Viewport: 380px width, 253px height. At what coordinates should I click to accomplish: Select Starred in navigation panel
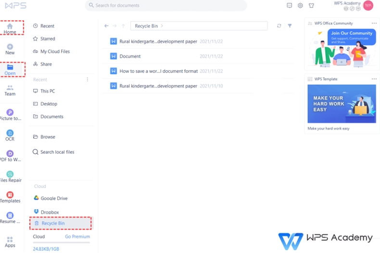48,38
